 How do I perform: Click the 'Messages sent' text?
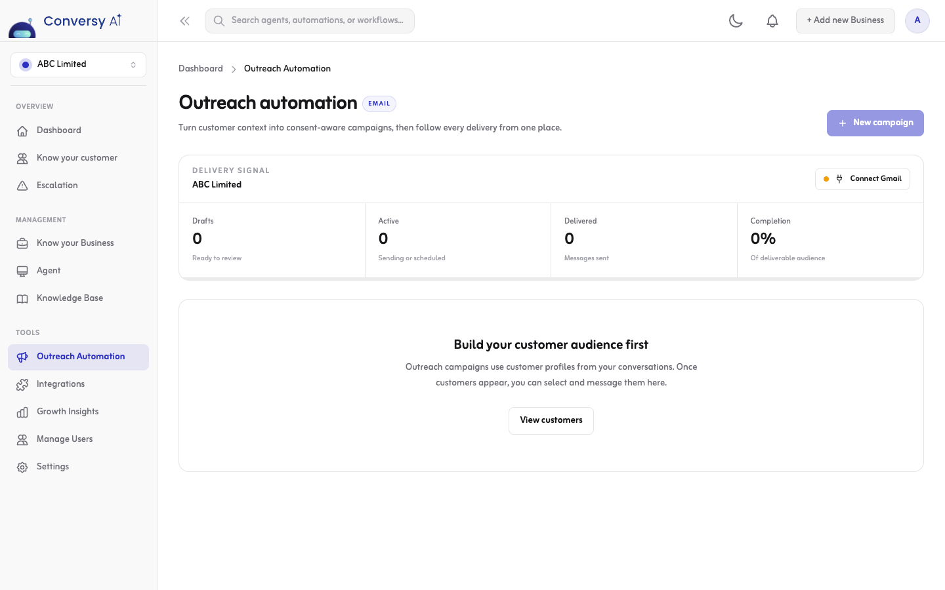coord(587,258)
